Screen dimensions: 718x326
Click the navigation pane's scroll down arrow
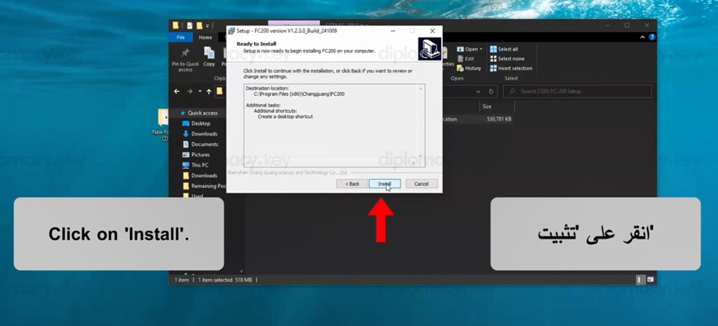tap(241, 271)
